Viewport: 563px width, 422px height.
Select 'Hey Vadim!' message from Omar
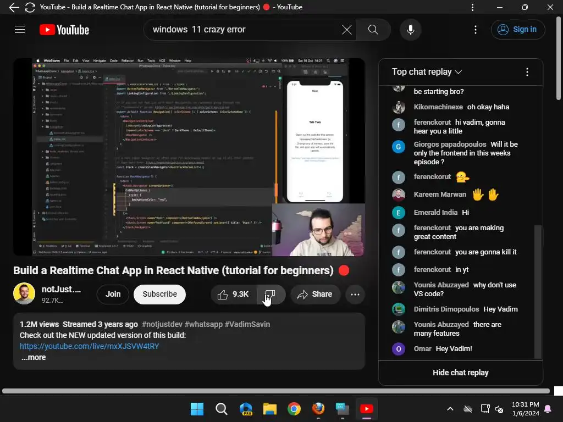tap(454, 349)
